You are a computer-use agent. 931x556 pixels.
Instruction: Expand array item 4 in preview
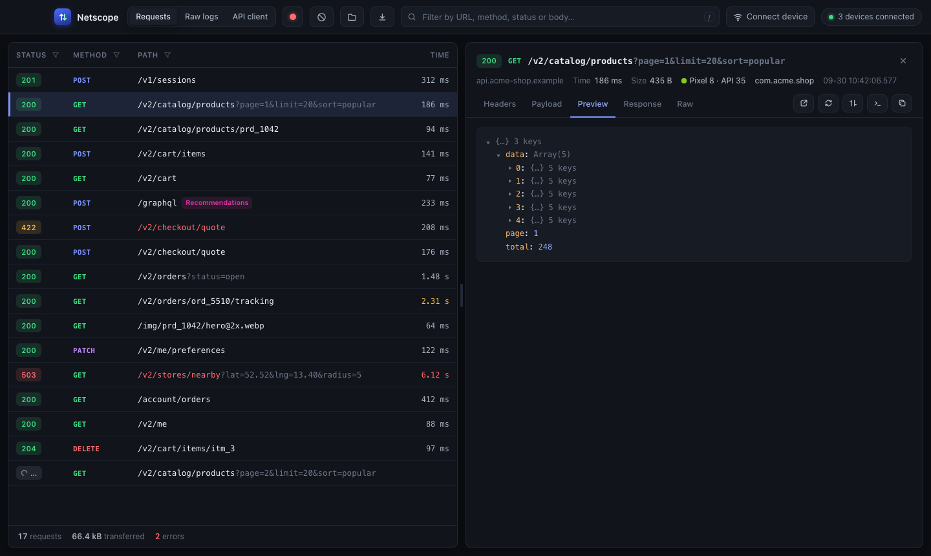pyautogui.click(x=509, y=220)
